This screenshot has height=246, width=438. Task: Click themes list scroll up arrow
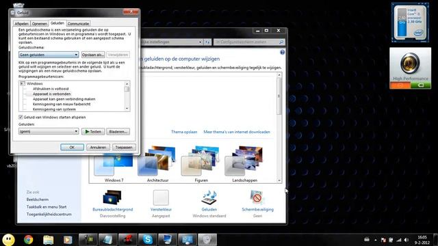click(279, 75)
